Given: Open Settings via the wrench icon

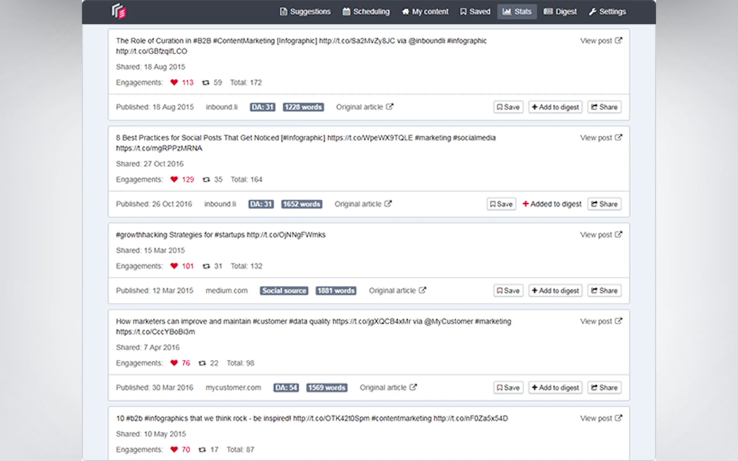Looking at the screenshot, I should coord(592,12).
